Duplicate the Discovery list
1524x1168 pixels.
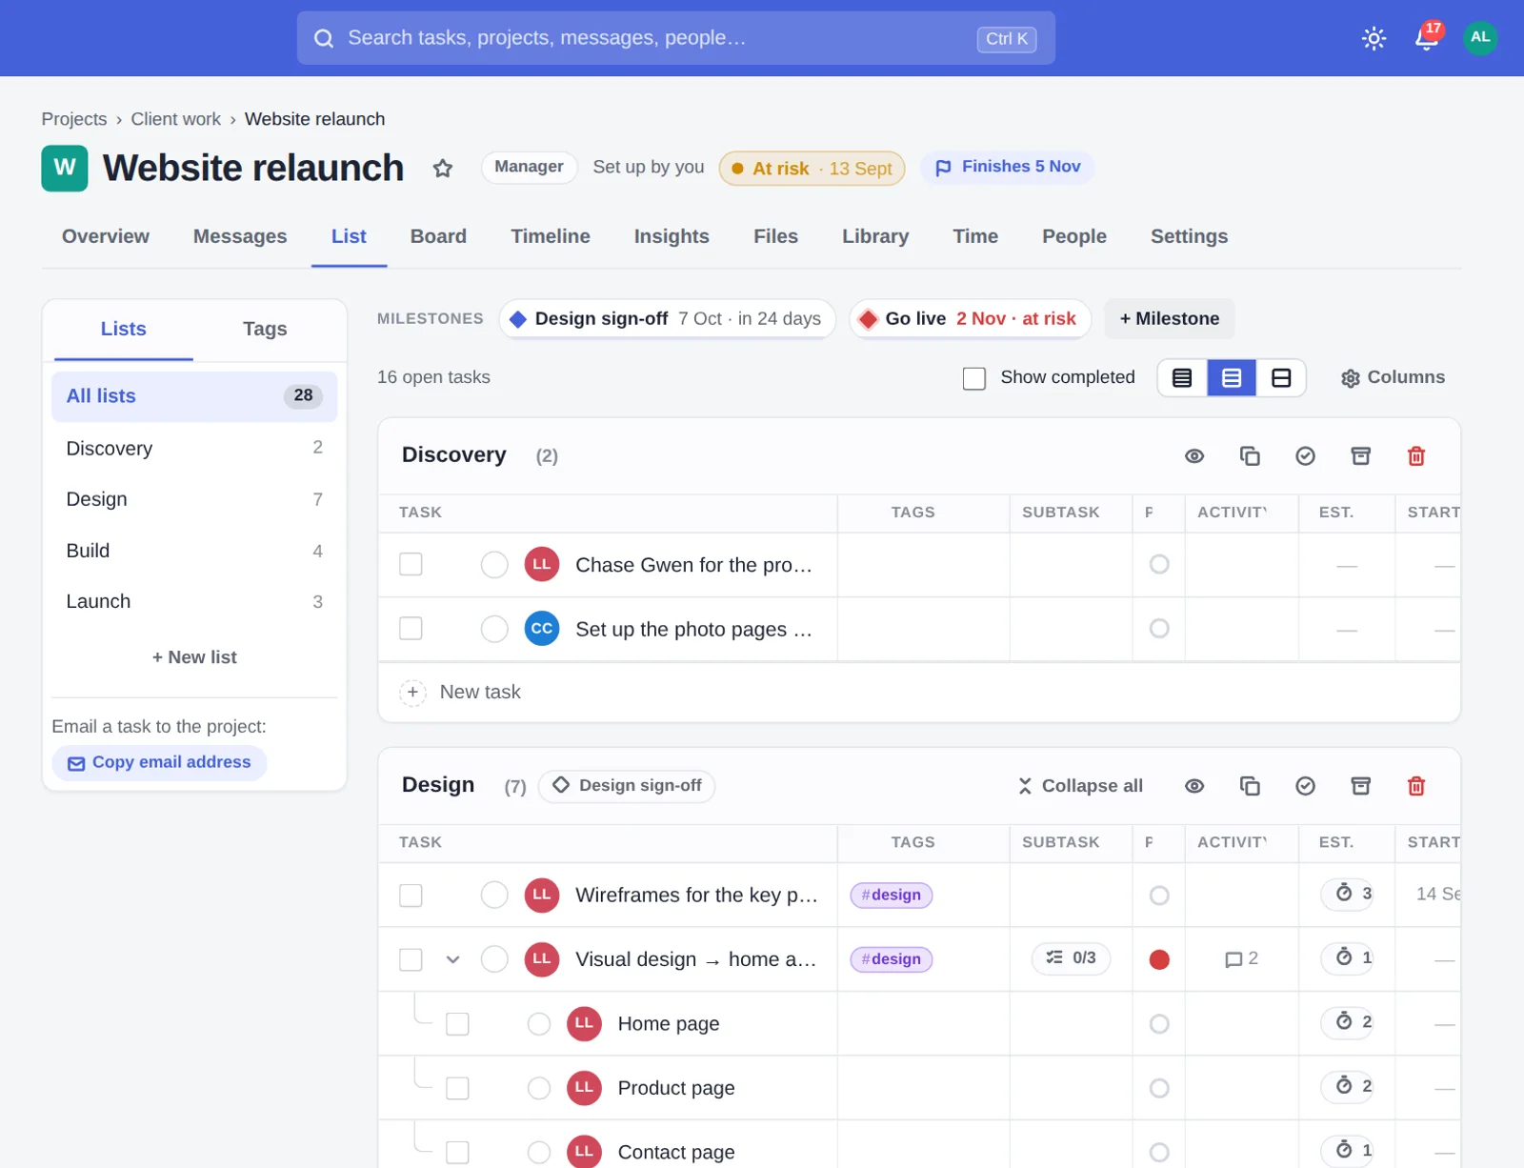pos(1250,456)
